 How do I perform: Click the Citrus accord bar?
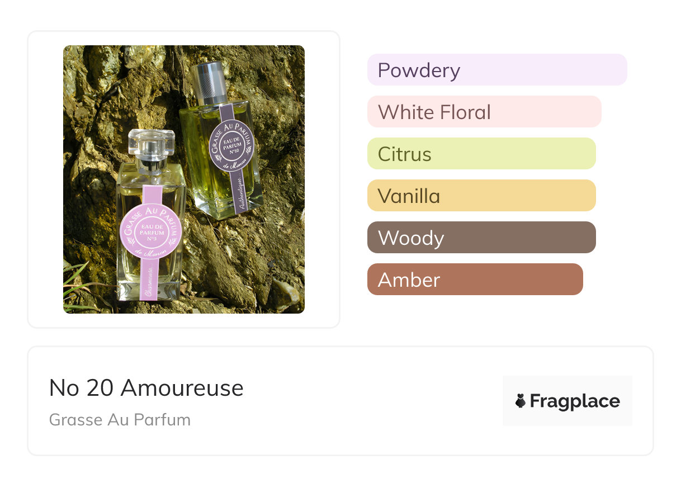point(481,154)
